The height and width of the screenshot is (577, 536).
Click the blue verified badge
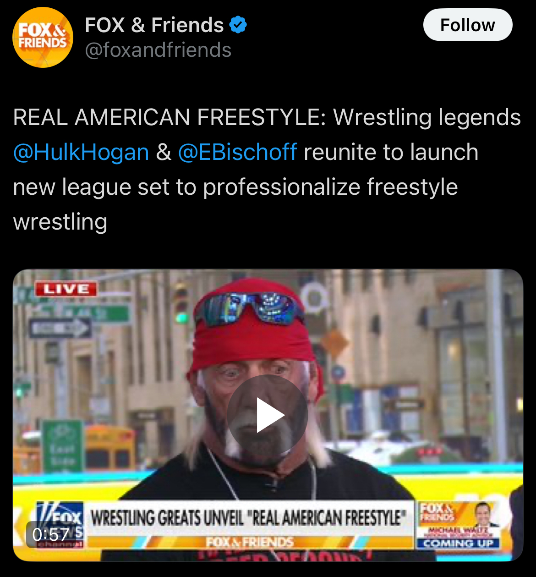click(238, 25)
